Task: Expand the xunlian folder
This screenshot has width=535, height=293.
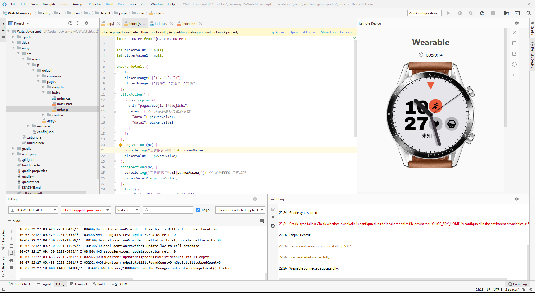Action: (43, 115)
